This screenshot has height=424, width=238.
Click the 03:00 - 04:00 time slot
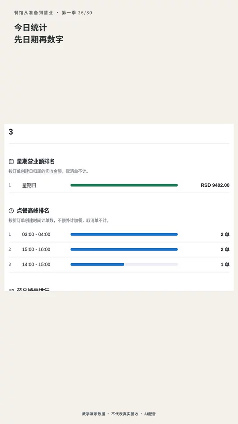(x=36, y=235)
